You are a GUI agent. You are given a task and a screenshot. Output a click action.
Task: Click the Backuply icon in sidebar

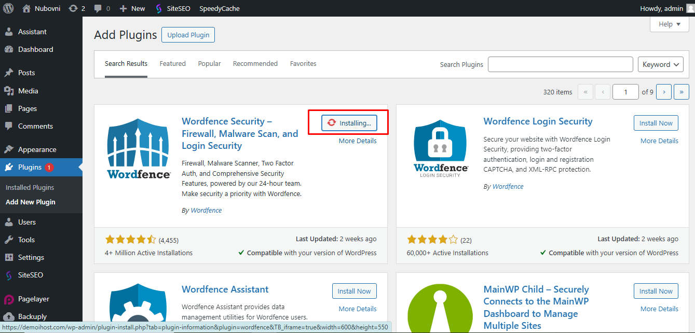point(9,316)
